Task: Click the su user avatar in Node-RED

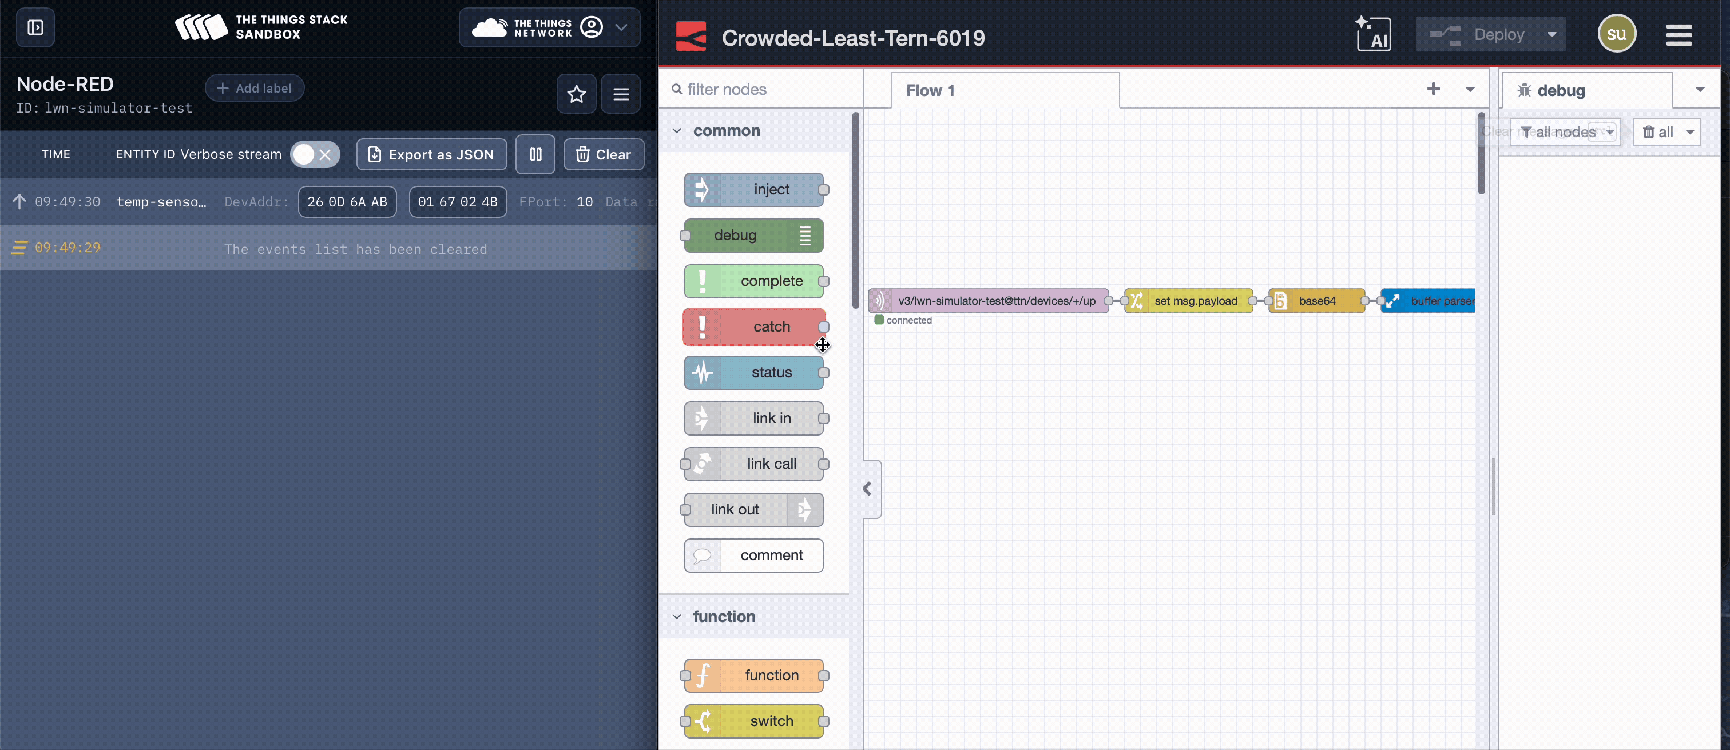Action: coord(1617,34)
